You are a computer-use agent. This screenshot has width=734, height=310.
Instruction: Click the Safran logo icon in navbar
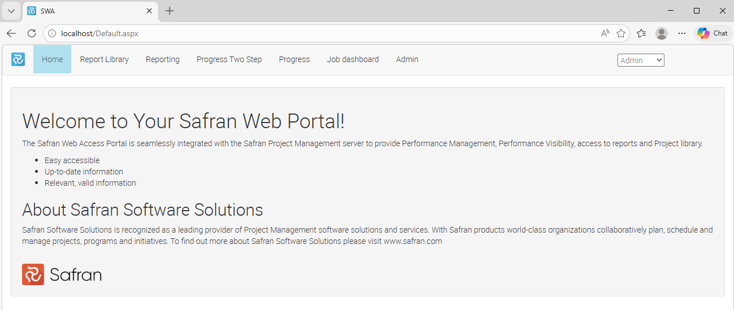tap(18, 59)
